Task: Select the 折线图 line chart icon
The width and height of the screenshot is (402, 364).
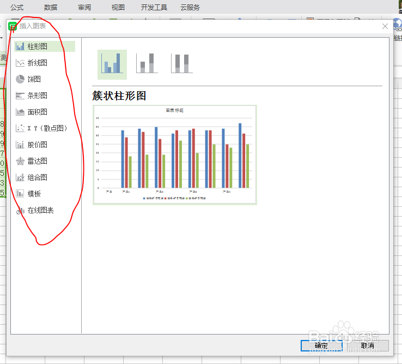Action: tap(20, 63)
